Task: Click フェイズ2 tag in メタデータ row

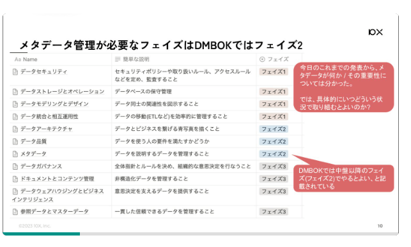Action: point(274,154)
